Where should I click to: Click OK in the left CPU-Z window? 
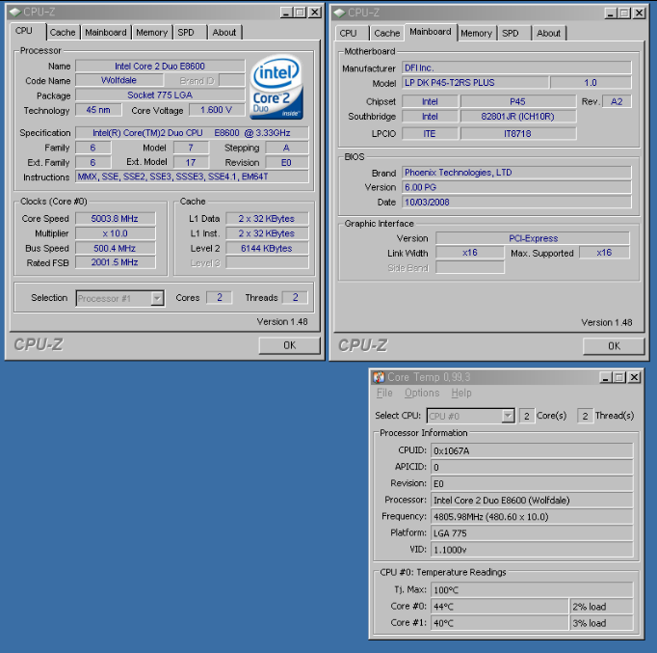(x=290, y=345)
